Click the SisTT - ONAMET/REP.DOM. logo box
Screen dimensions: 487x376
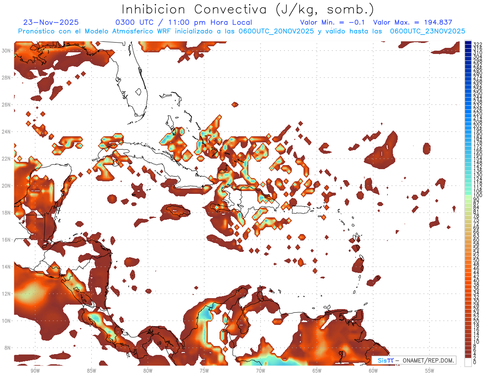(414, 360)
